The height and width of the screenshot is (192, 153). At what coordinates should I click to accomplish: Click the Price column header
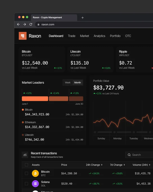tap(64, 165)
